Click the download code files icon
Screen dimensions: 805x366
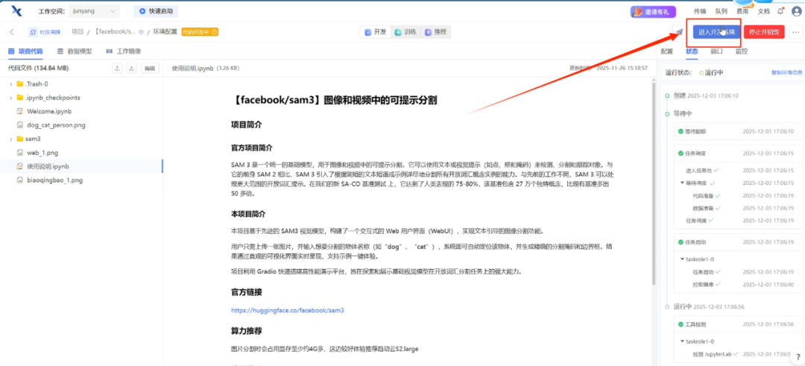click(131, 69)
